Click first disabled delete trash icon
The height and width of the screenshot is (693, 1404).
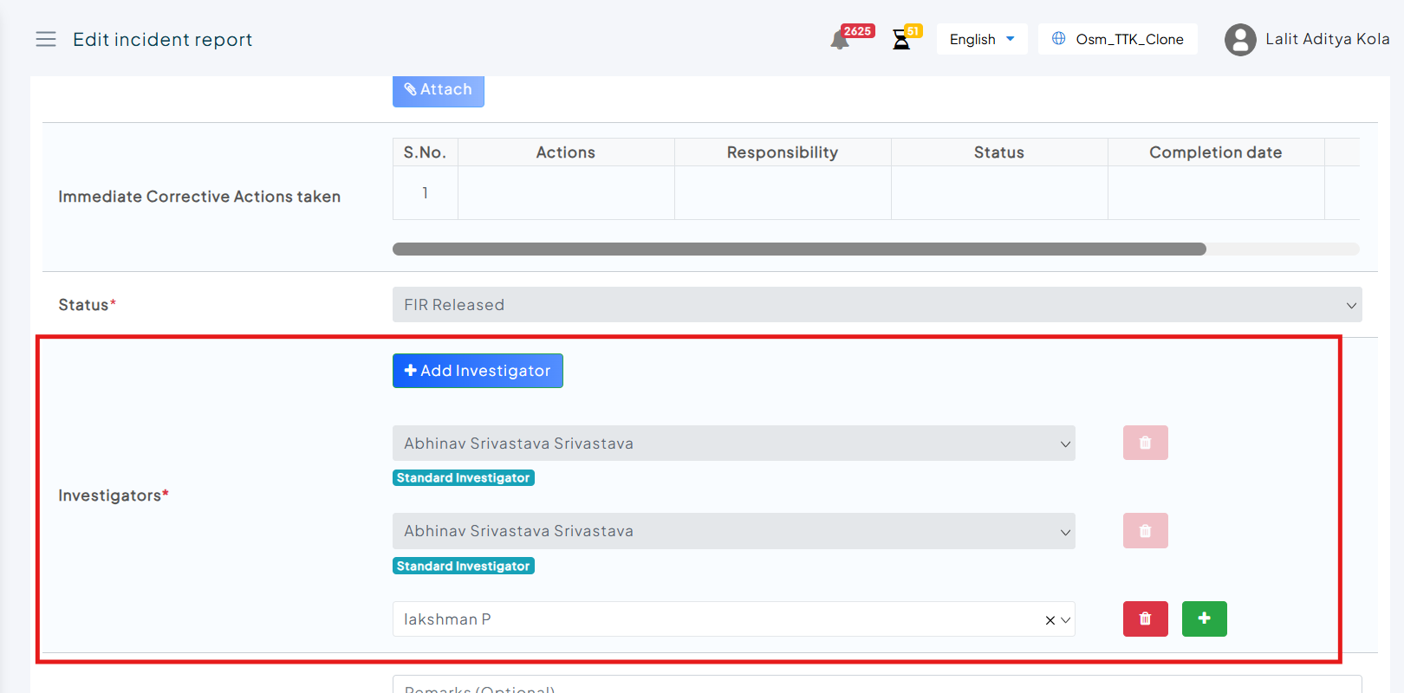(x=1145, y=443)
